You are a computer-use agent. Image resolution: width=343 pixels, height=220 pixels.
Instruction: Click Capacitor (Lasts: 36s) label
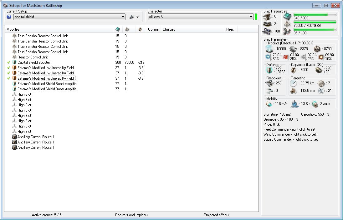[307, 65]
